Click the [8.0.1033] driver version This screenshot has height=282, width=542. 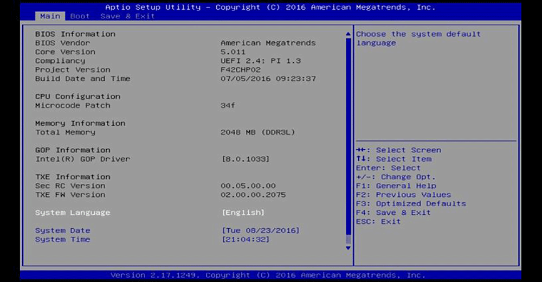point(246,159)
